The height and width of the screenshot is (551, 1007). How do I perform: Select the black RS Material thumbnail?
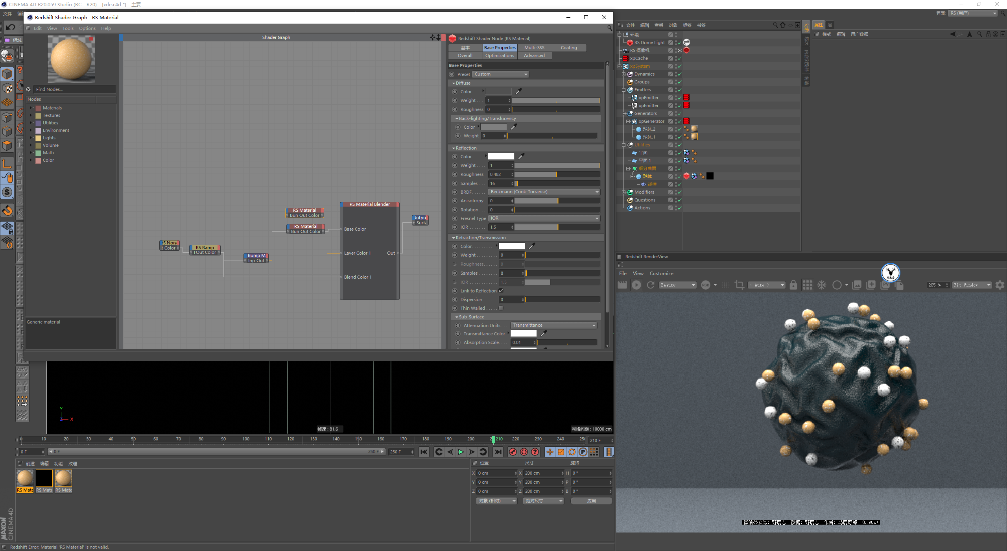click(x=44, y=478)
